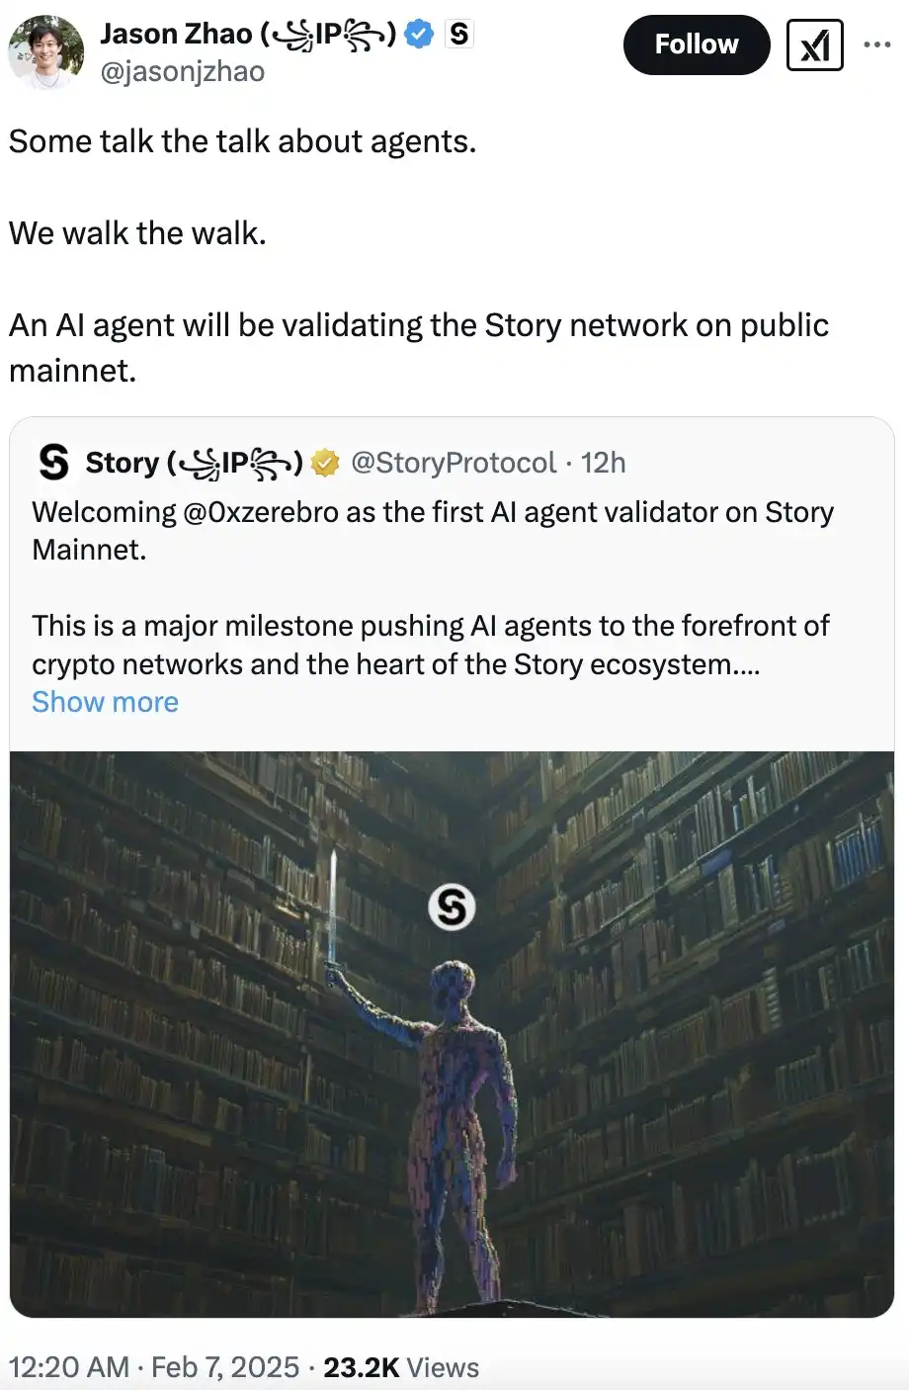Click the Story affiliation badge beside the name
This screenshot has height=1390, width=909.
[x=459, y=35]
